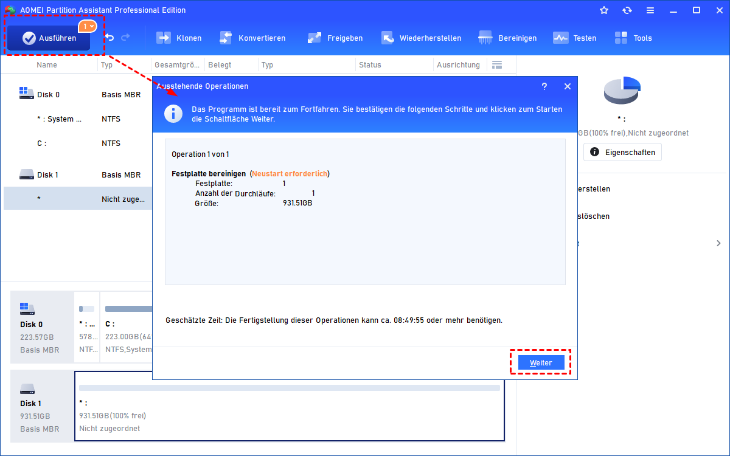Click the help question mark in dialog
Screen dimensions: 730x456
(x=544, y=86)
